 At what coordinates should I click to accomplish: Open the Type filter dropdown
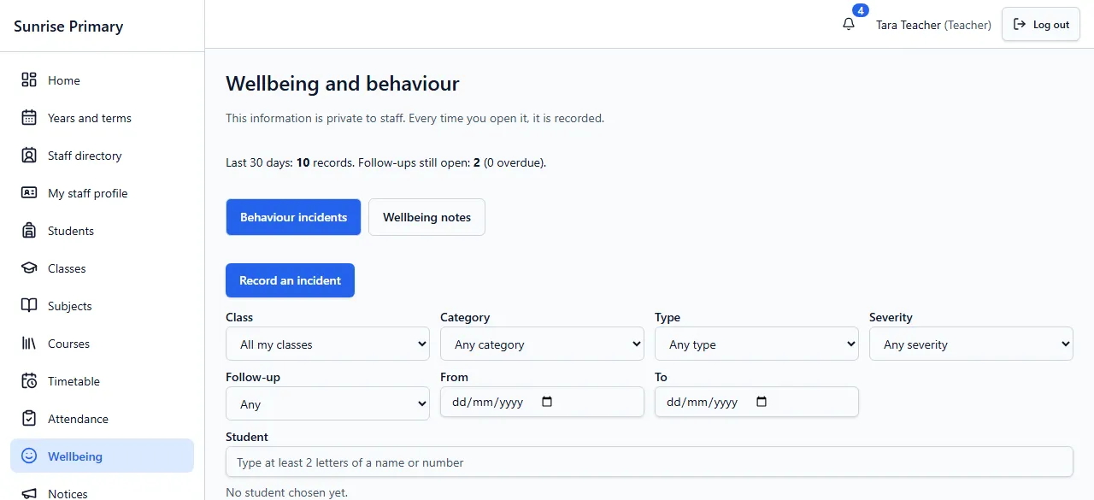pos(756,344)
